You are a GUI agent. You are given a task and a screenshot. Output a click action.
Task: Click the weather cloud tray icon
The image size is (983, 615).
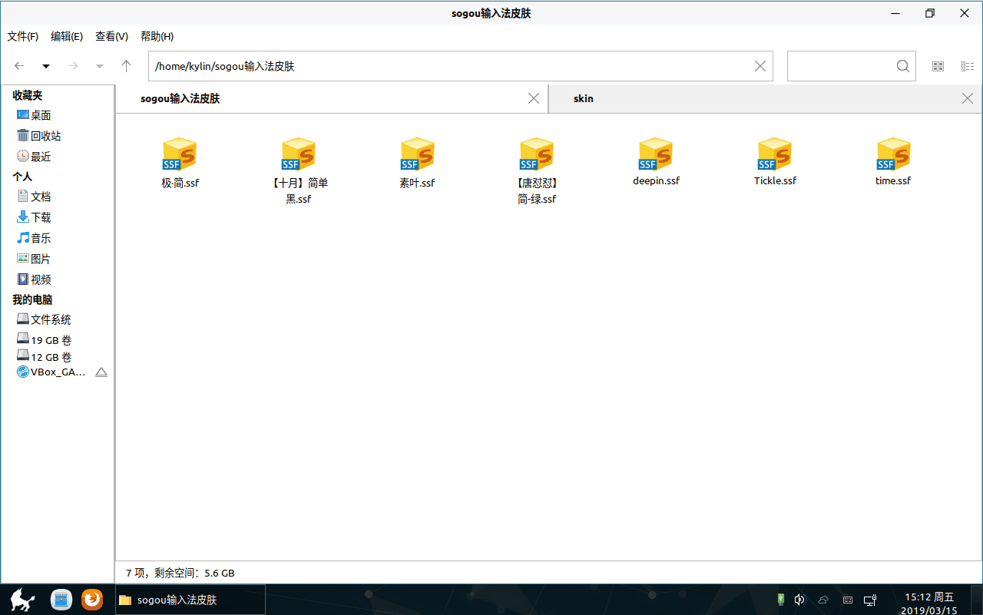(823, 600)
